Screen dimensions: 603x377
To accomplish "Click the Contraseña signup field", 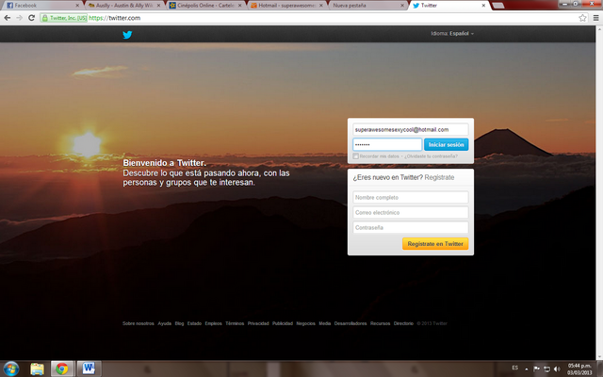I will (411, 227).
